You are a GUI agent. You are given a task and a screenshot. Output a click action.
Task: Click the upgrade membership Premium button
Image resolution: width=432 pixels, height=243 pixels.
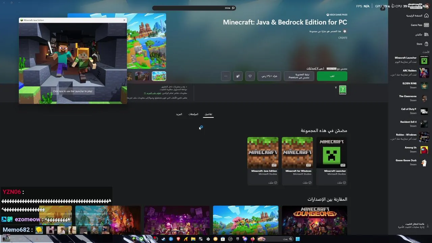(299, 76)
